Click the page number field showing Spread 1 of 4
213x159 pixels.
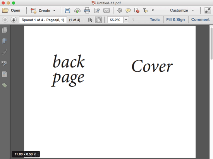[43, 20]
